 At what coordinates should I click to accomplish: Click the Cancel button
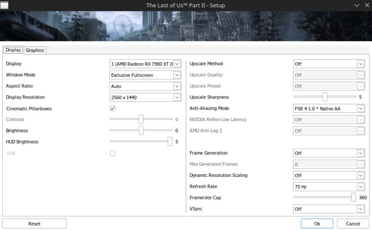pos(353,224)
